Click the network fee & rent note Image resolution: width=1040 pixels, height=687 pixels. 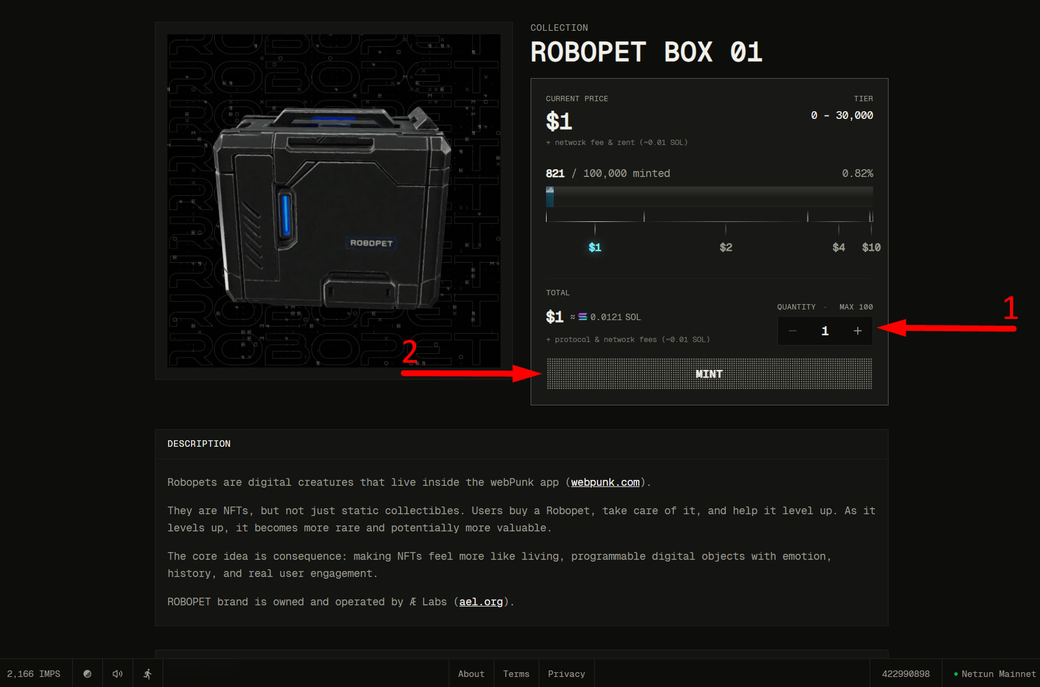(616, 143)
